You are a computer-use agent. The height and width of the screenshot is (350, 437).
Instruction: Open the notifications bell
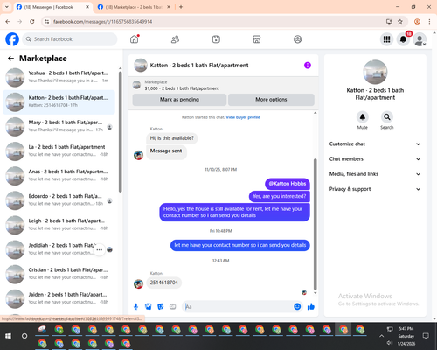click(x=403, y=39)
